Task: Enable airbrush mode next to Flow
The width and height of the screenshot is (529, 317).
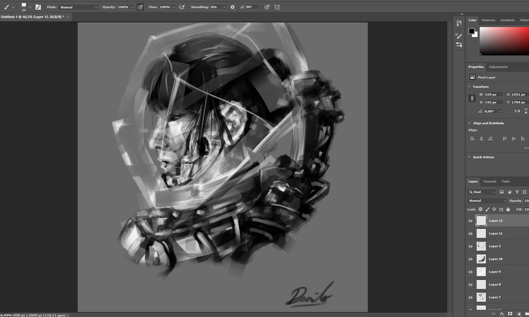Action: click(182, 7)
